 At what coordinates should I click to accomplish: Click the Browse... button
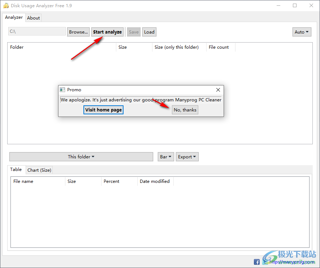pyautogui.click(x=78, y=32)
